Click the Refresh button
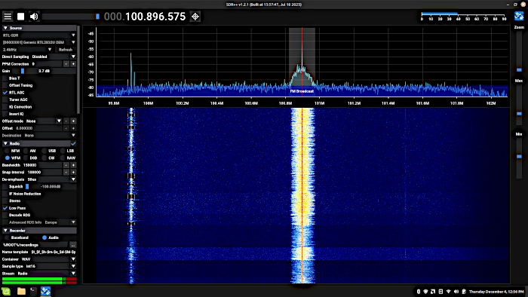This screenshot has height=297, width=528. point(66,50)
